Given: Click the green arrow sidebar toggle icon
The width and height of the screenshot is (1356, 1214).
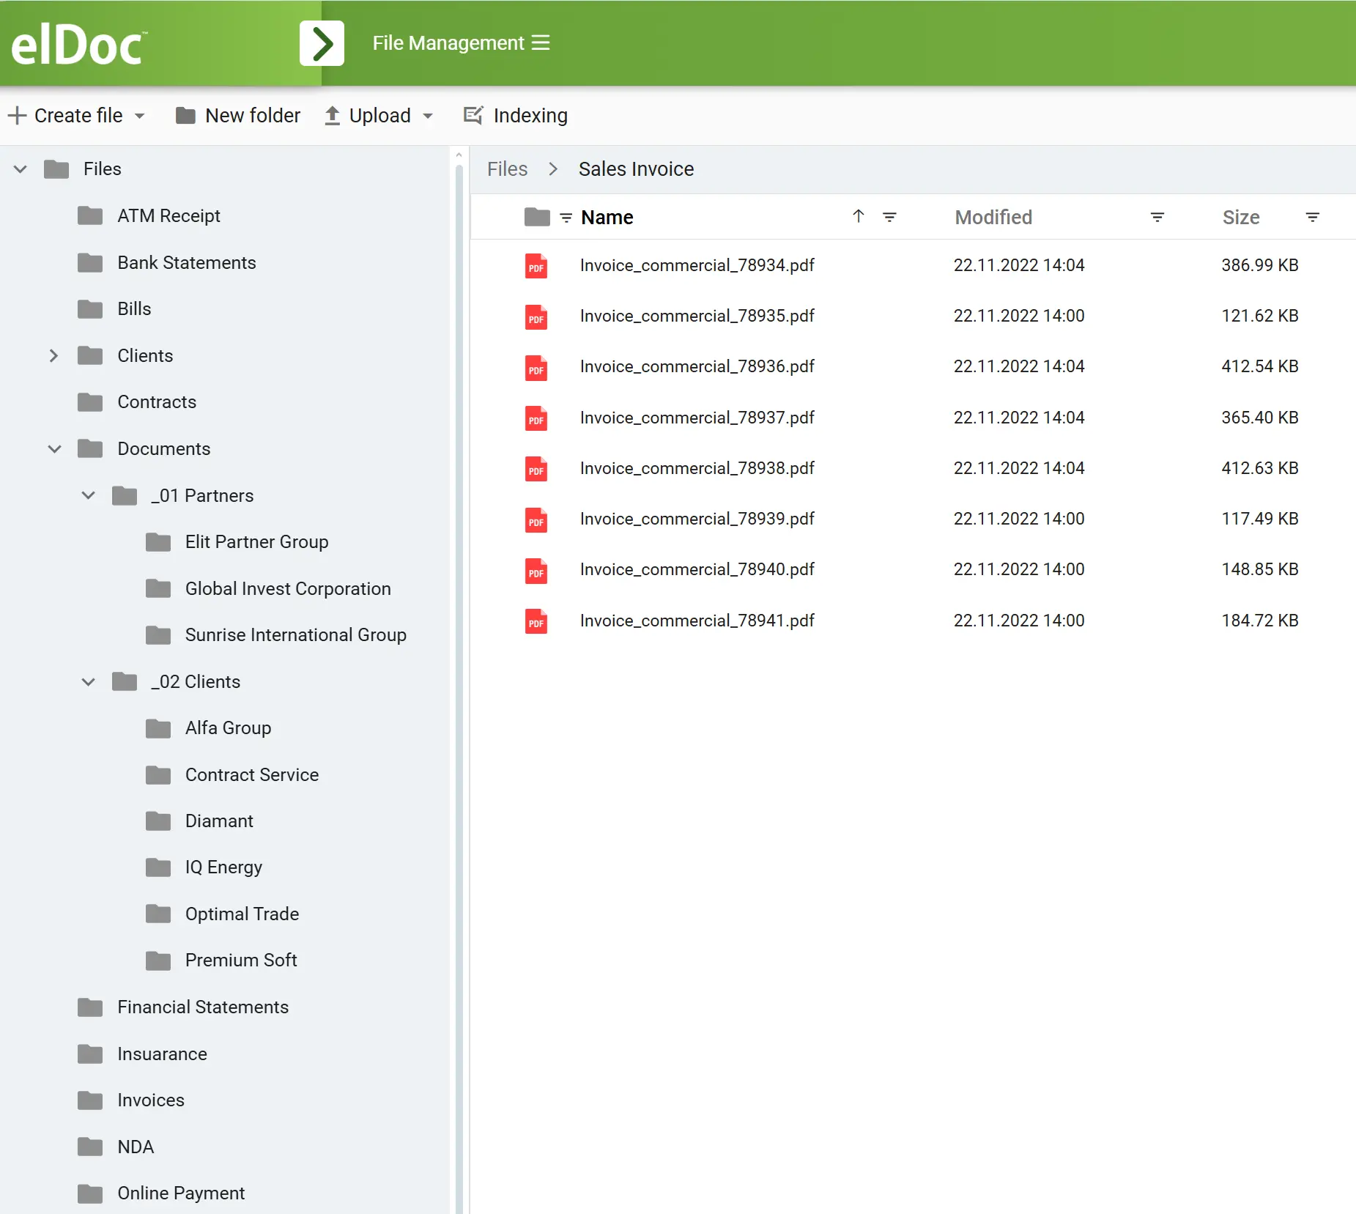Looking at the screenshot, I should pos(322,43).
